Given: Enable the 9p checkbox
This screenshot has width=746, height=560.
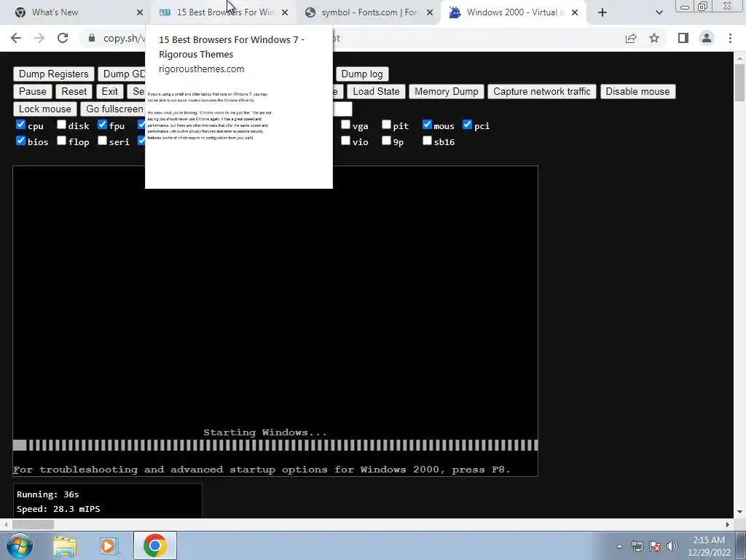Looking at the screenshot, I should pyautogui.click(x=386, y=141).
